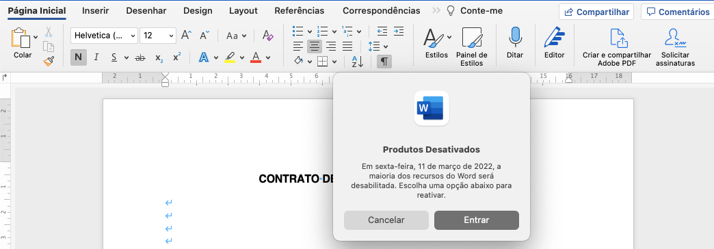
Task: Click the Word logo in dialog
Action: click(432, 108)
